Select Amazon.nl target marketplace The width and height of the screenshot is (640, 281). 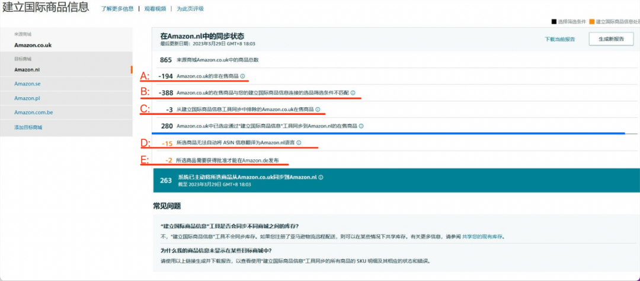[27, 69]
